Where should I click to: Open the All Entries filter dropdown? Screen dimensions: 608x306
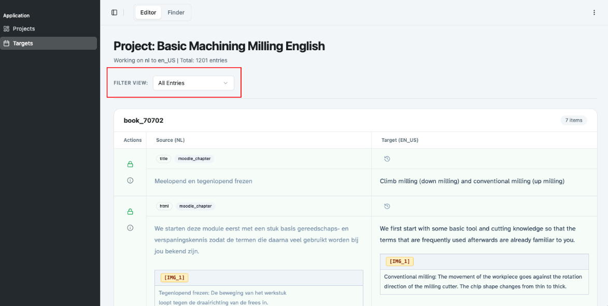(193, 83)
